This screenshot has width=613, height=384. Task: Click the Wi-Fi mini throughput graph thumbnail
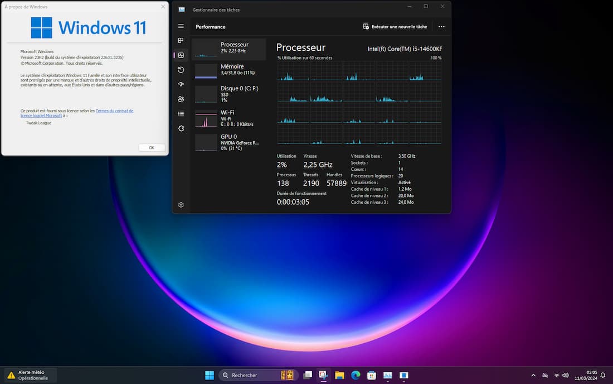click(x=206, y=119)
